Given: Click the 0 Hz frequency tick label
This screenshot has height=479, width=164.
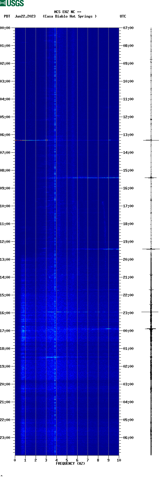Looking at the screenshot, I should click(15, 460).
